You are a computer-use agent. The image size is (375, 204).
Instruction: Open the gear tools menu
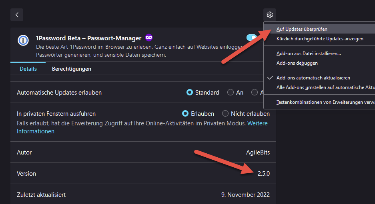tap(270, 15)
